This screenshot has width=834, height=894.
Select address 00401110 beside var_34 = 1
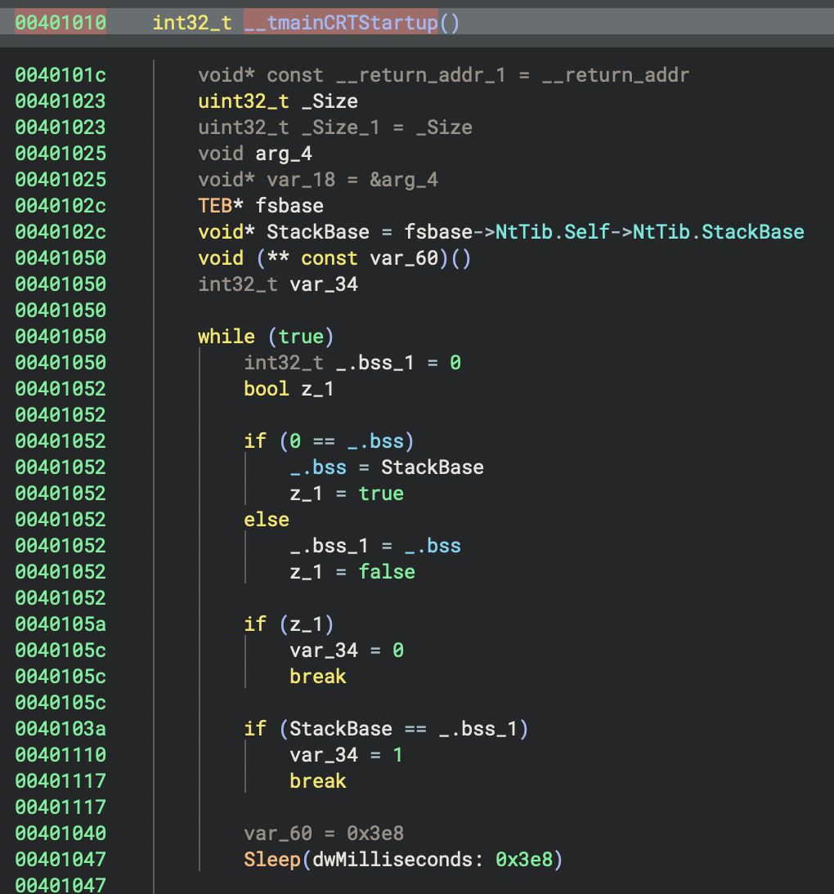pyautogui.click(x=61, y=755)
